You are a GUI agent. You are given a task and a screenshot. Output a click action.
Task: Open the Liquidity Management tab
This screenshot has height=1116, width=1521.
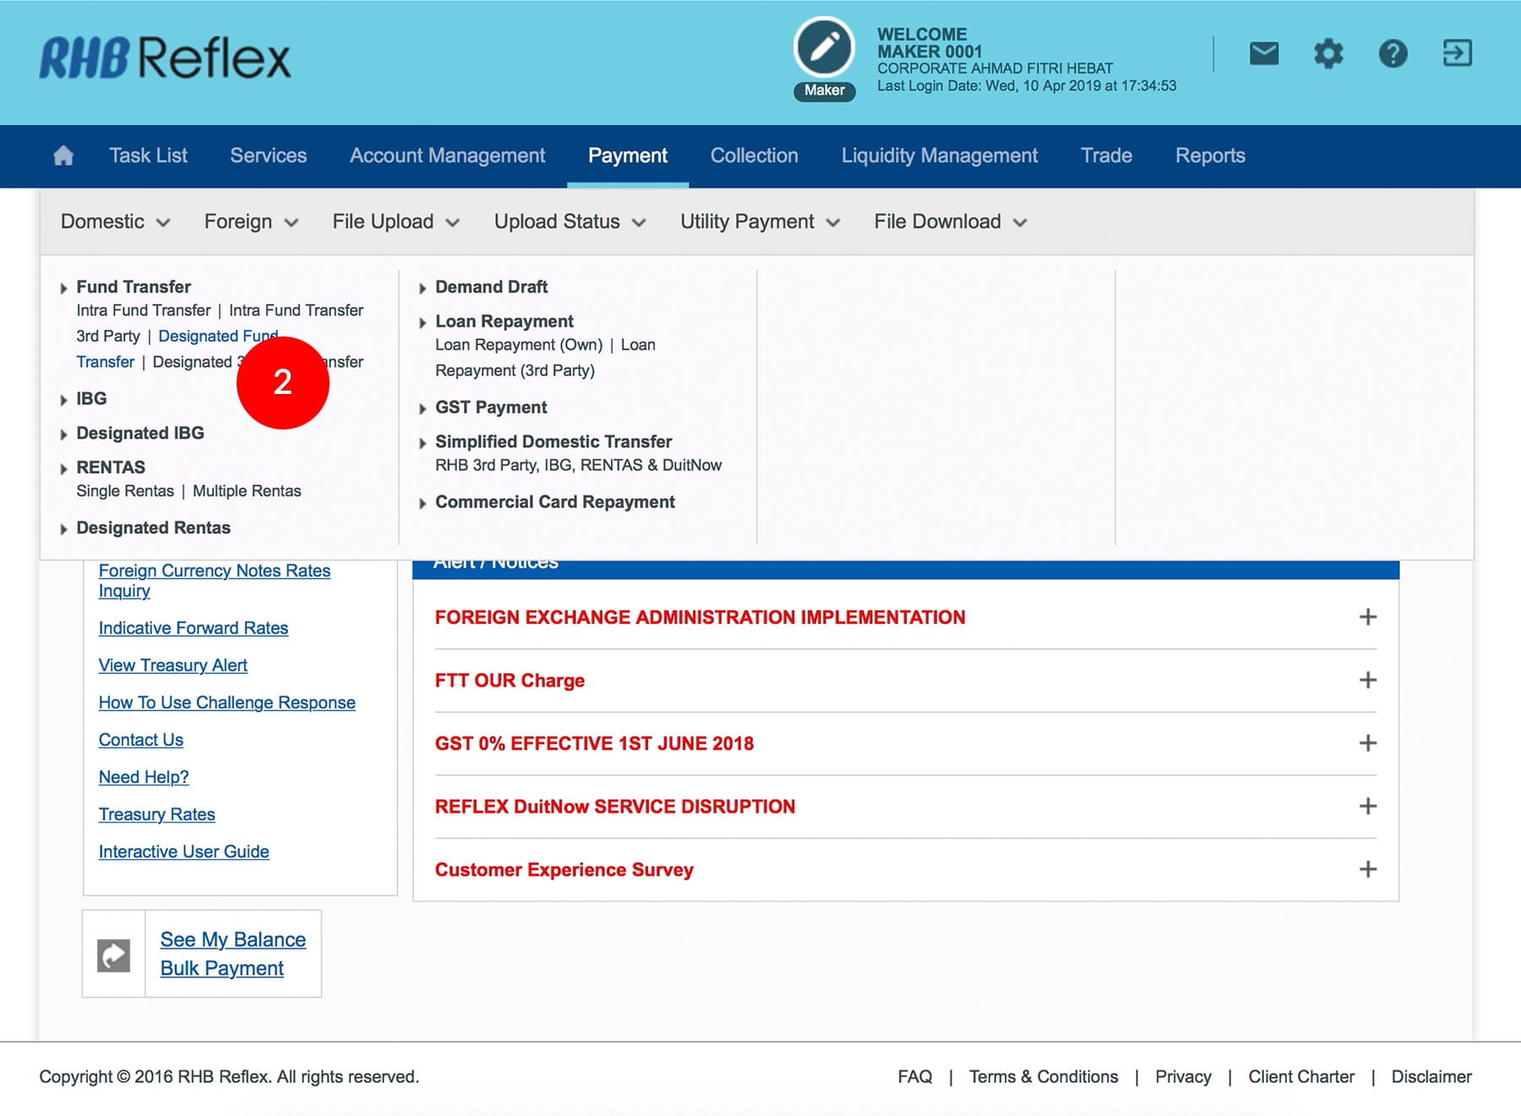point(939,156)
